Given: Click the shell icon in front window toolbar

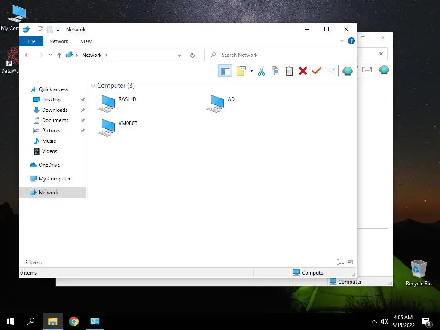Looking at the screenshot, I should 347,71.
